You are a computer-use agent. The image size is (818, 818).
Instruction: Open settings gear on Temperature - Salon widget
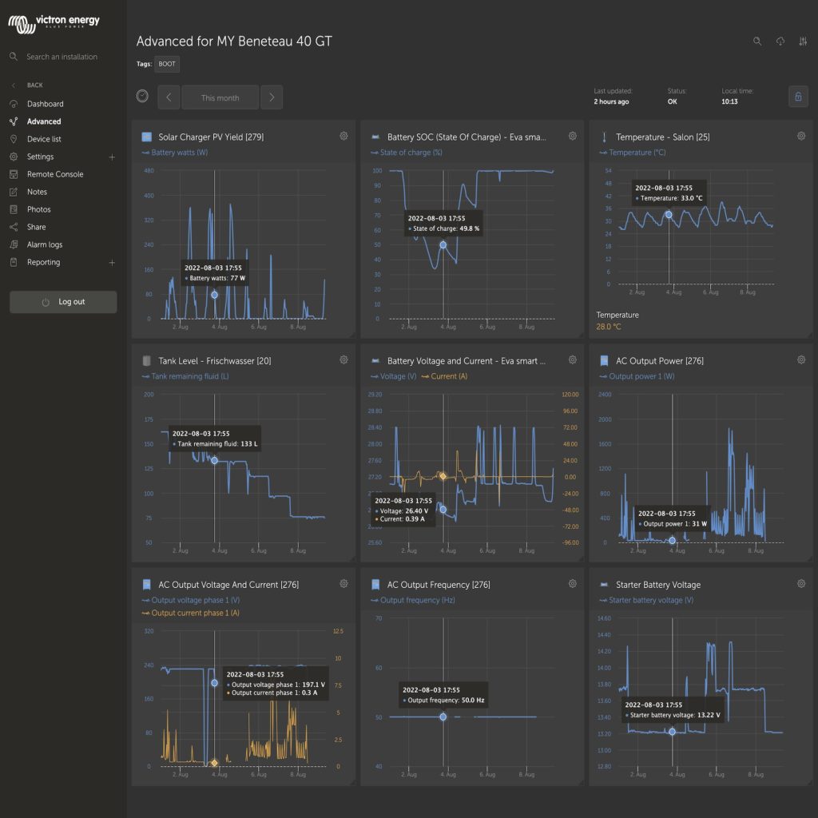click(x=800, y=136)
